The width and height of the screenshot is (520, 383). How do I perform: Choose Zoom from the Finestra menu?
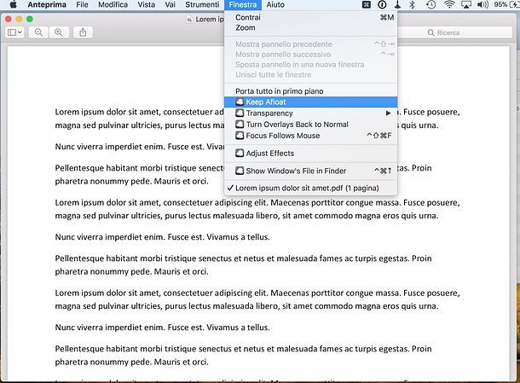click(x=311, y=27)
